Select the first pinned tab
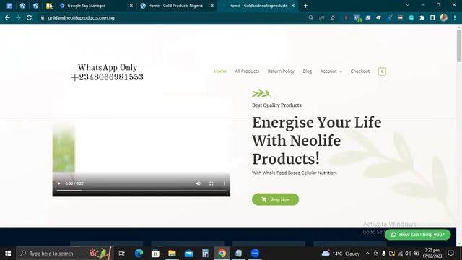 (9, 6)
